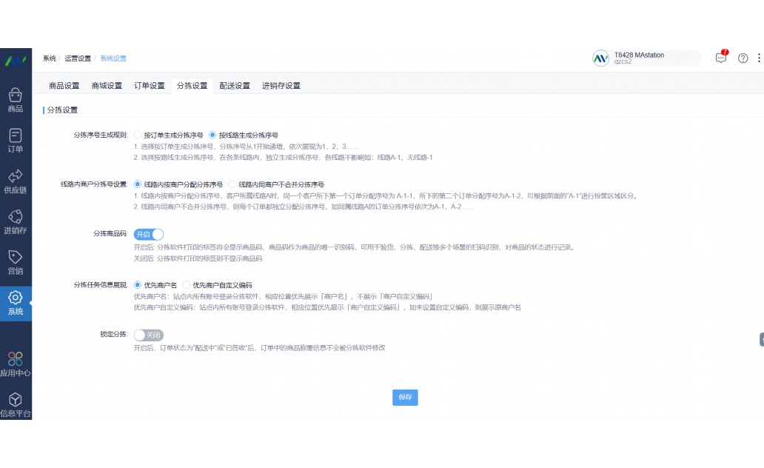The image size is (764, 468).
Task: Open the three-dot more options menu
Action: click(x=759, y=58)
